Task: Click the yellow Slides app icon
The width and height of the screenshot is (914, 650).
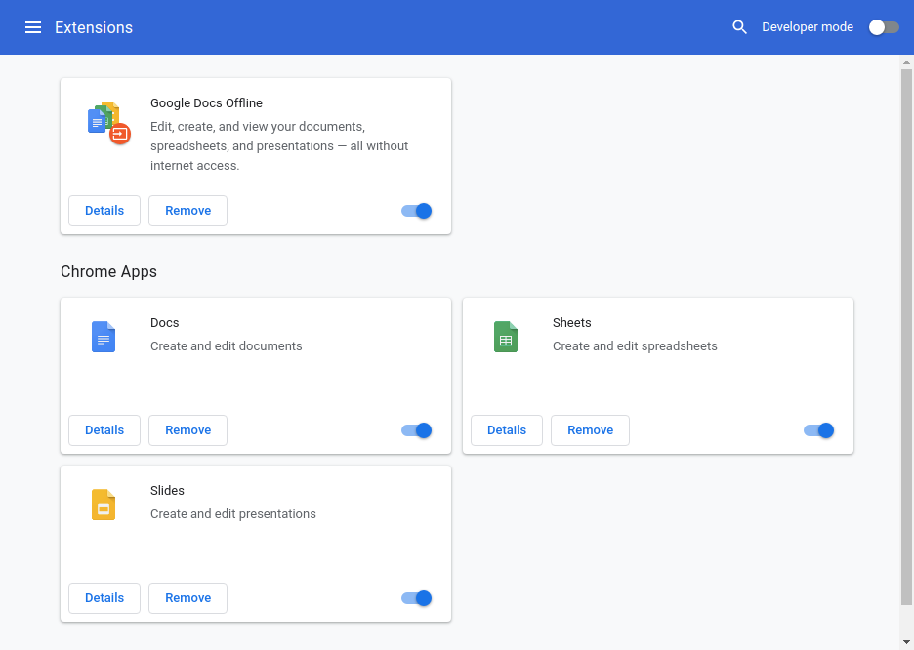Action: 104,505
